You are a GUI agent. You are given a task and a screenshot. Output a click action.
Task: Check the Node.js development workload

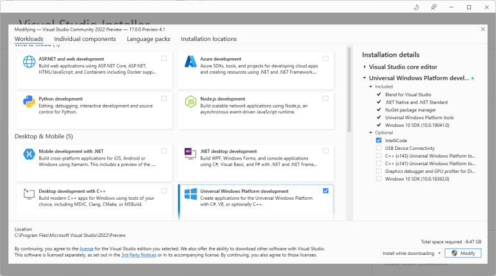click(325, 99)
